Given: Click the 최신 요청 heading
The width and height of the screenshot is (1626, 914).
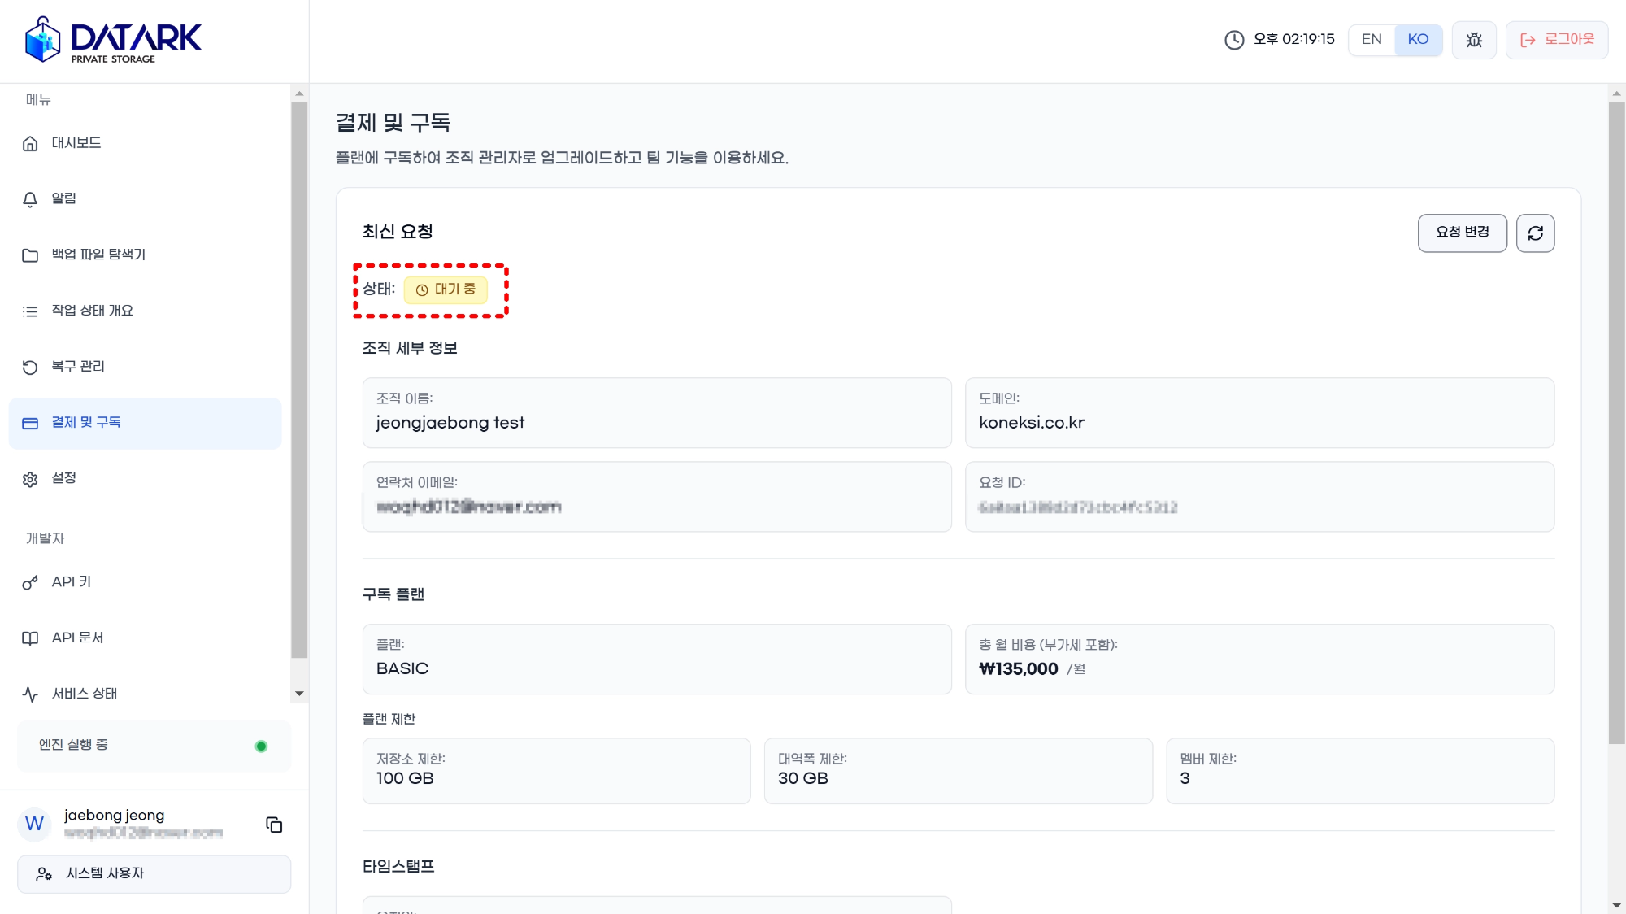Looking at the screenshot, I should click(x=398, y=232).
